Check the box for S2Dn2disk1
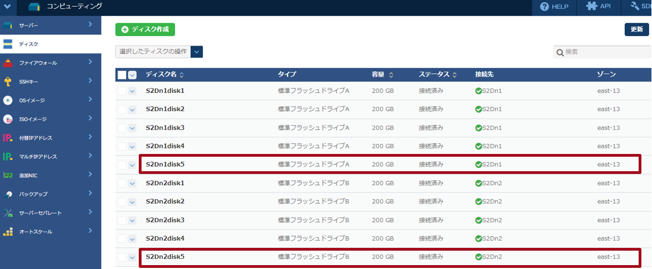This screenshot has width=652, height=269. [122, 183]
